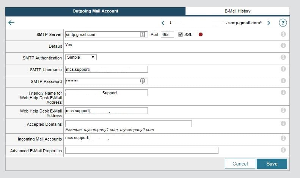Screen dimensions: 300x178
Task: Click the red SSL status indicator
Action: click(201, 34)
